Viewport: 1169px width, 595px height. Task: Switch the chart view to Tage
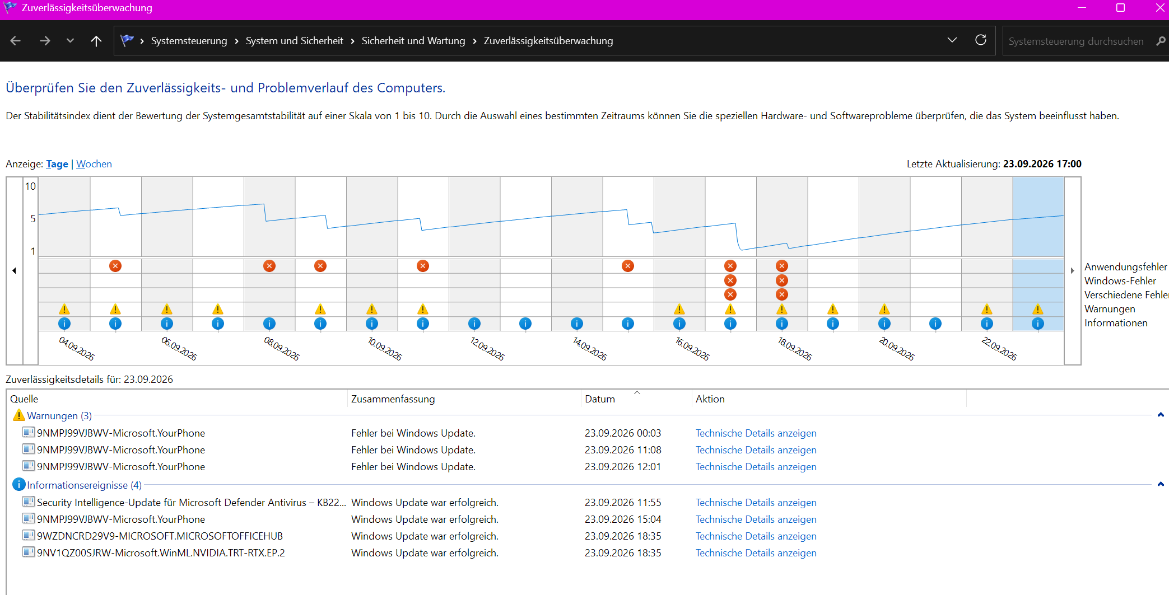[x=57, y=164]
